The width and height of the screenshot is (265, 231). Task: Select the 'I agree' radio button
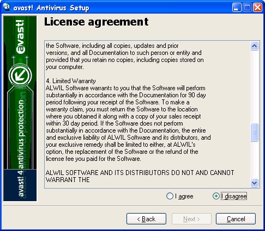tap(170, 196)
